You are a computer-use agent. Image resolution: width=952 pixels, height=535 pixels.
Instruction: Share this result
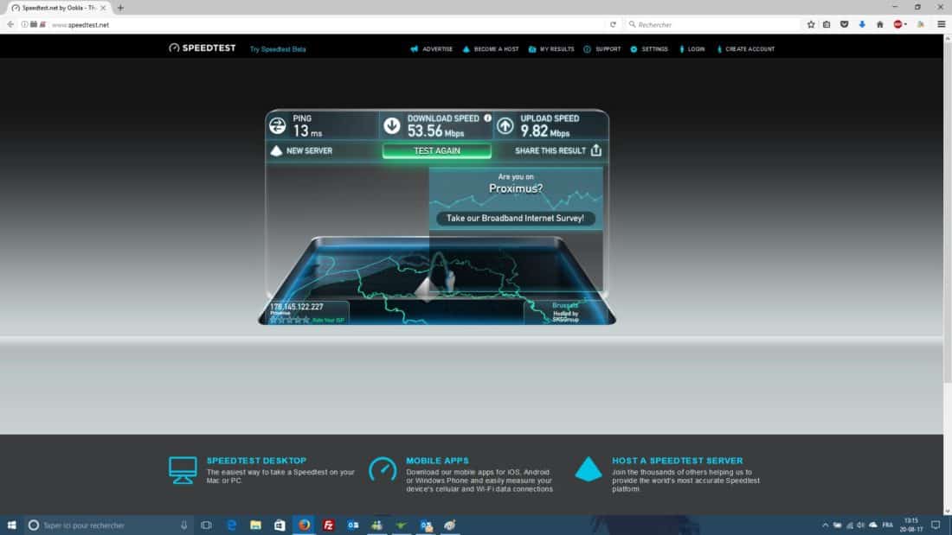tap(558, 150)
